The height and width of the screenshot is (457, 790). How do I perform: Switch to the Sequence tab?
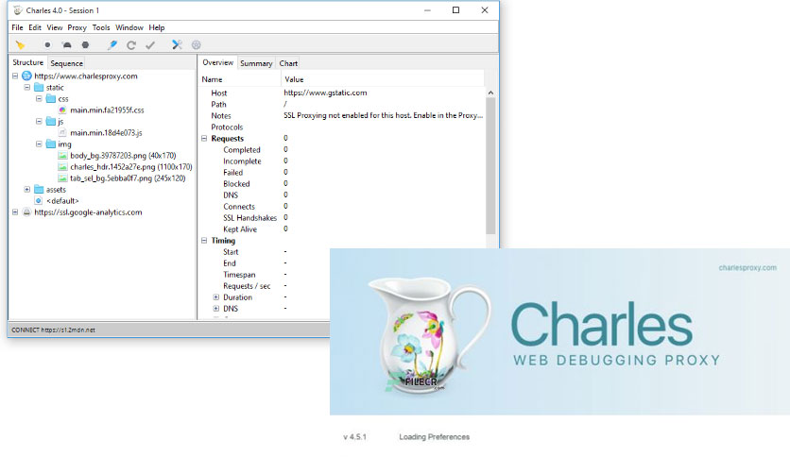click(66, 63)
